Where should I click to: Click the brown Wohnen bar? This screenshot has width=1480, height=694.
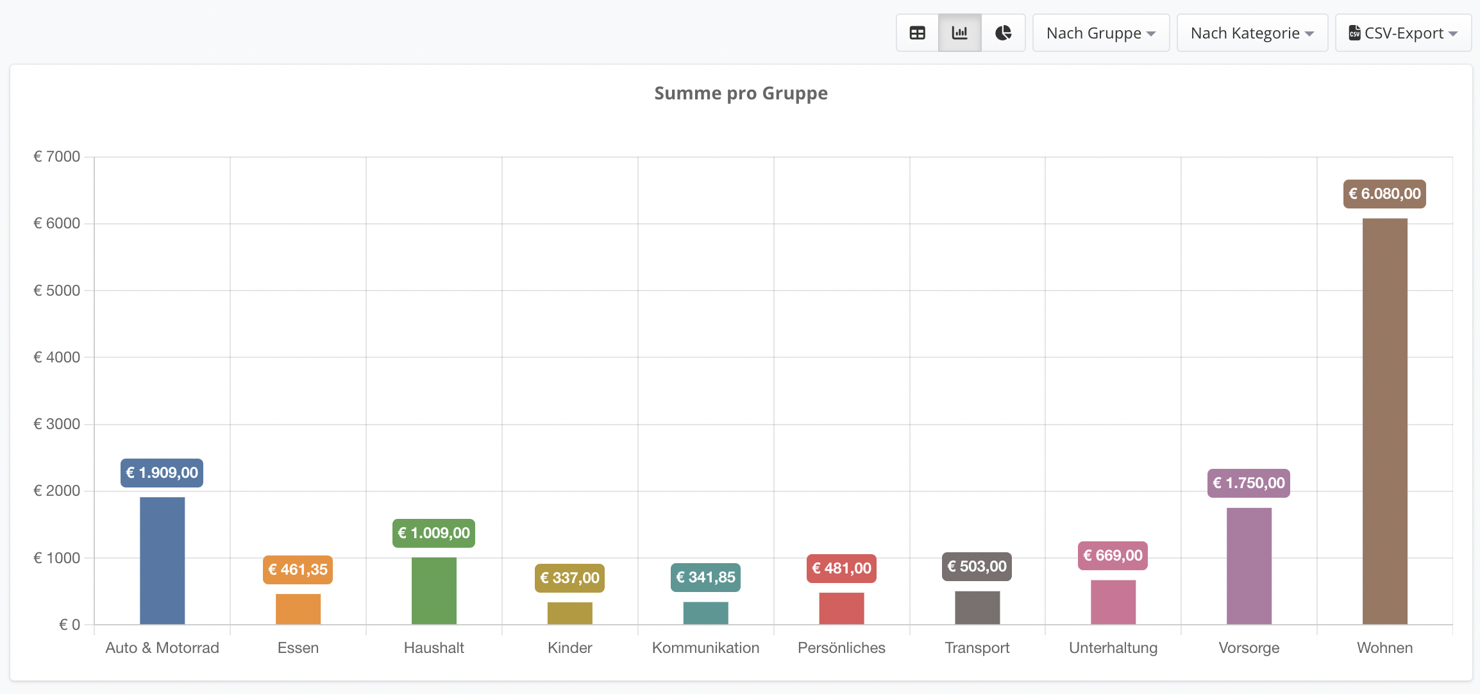(1385, 421)
